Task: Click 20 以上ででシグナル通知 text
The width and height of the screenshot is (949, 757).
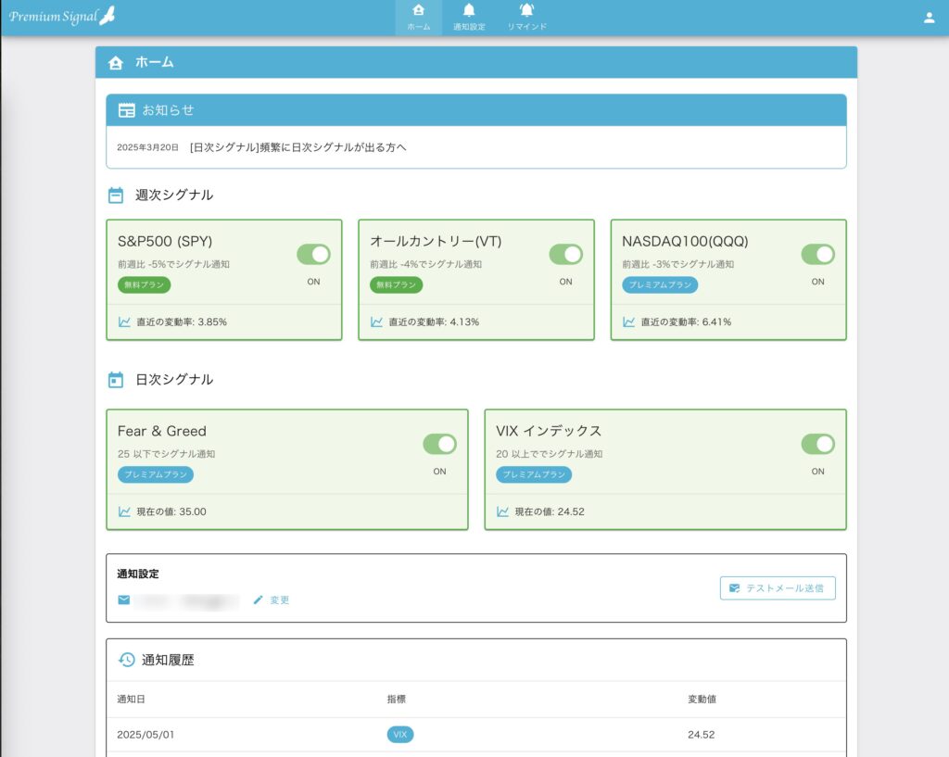Action: tap(549, 454)
